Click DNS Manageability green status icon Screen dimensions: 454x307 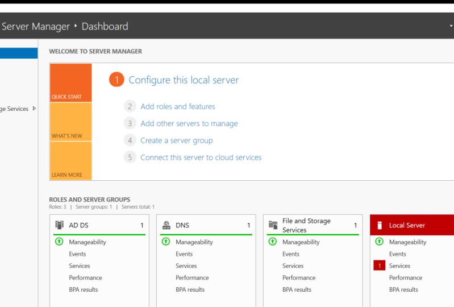(x=166, y=242)
